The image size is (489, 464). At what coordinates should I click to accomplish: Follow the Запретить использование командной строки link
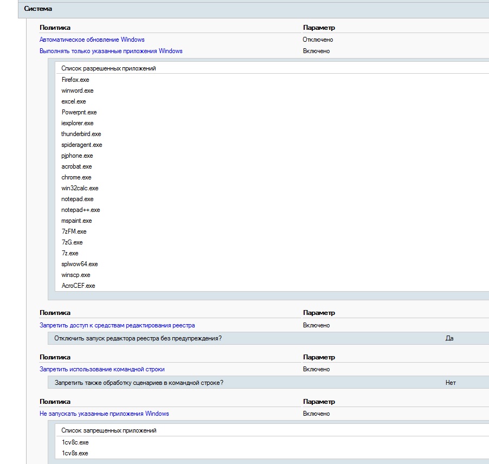102,369
